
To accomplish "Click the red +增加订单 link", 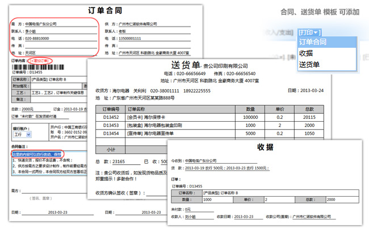I will [40, 61].
